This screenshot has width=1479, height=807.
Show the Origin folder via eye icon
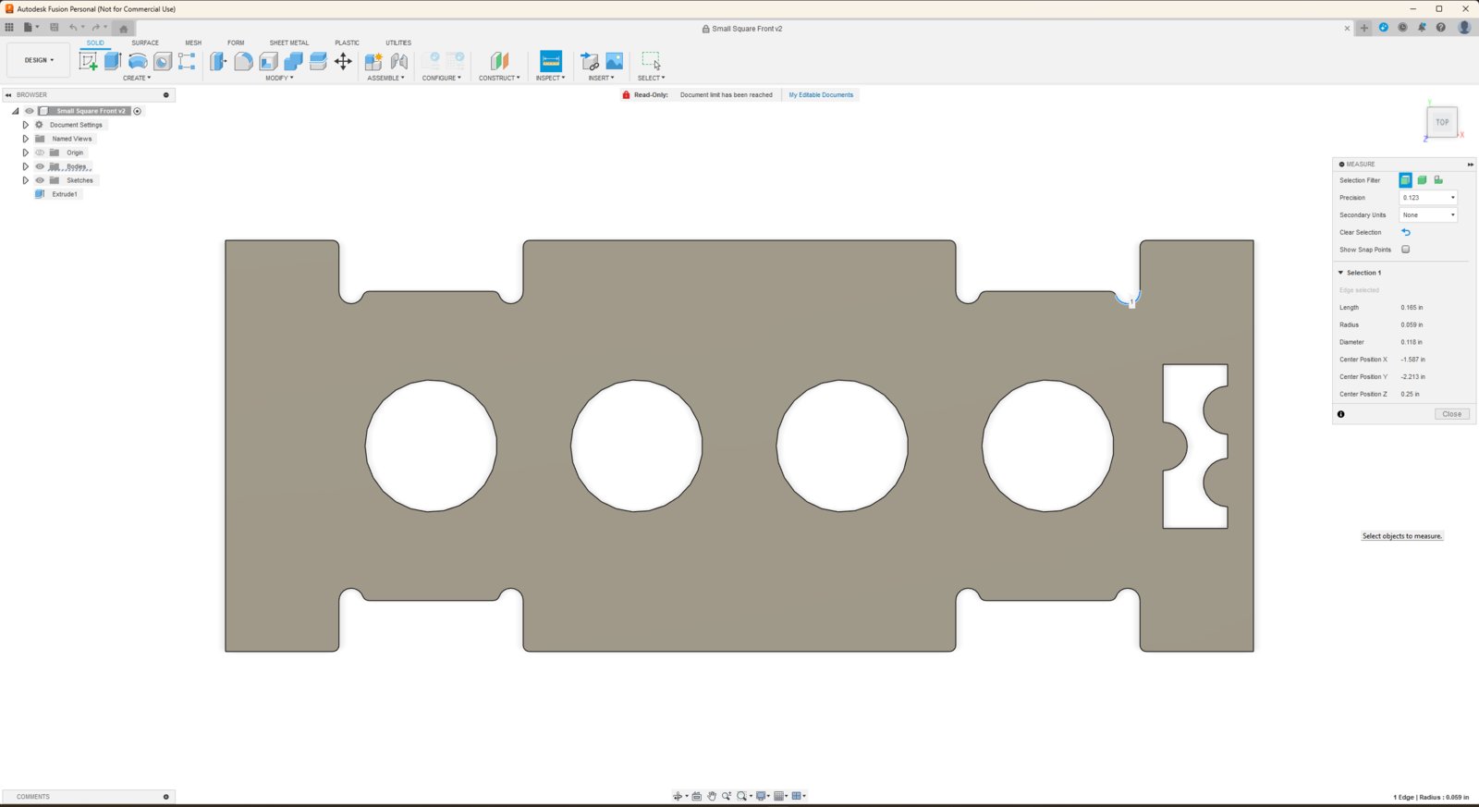point(40,153)
